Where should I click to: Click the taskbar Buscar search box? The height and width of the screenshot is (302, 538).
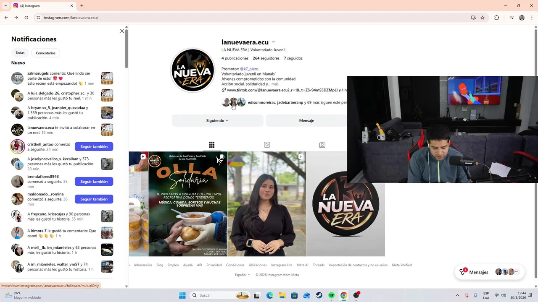pos(220,295)
